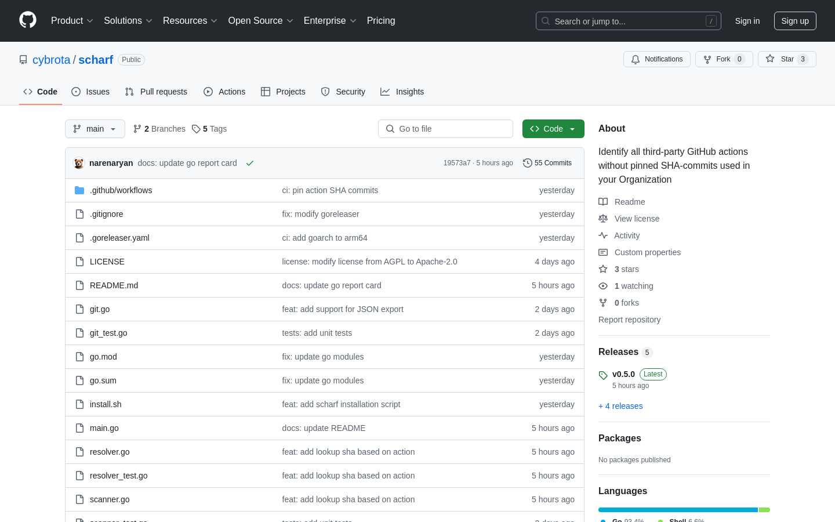The height and width of the screenshot is (522, 835).
Task: Open the git_test.go file
Action: (108, 333)
